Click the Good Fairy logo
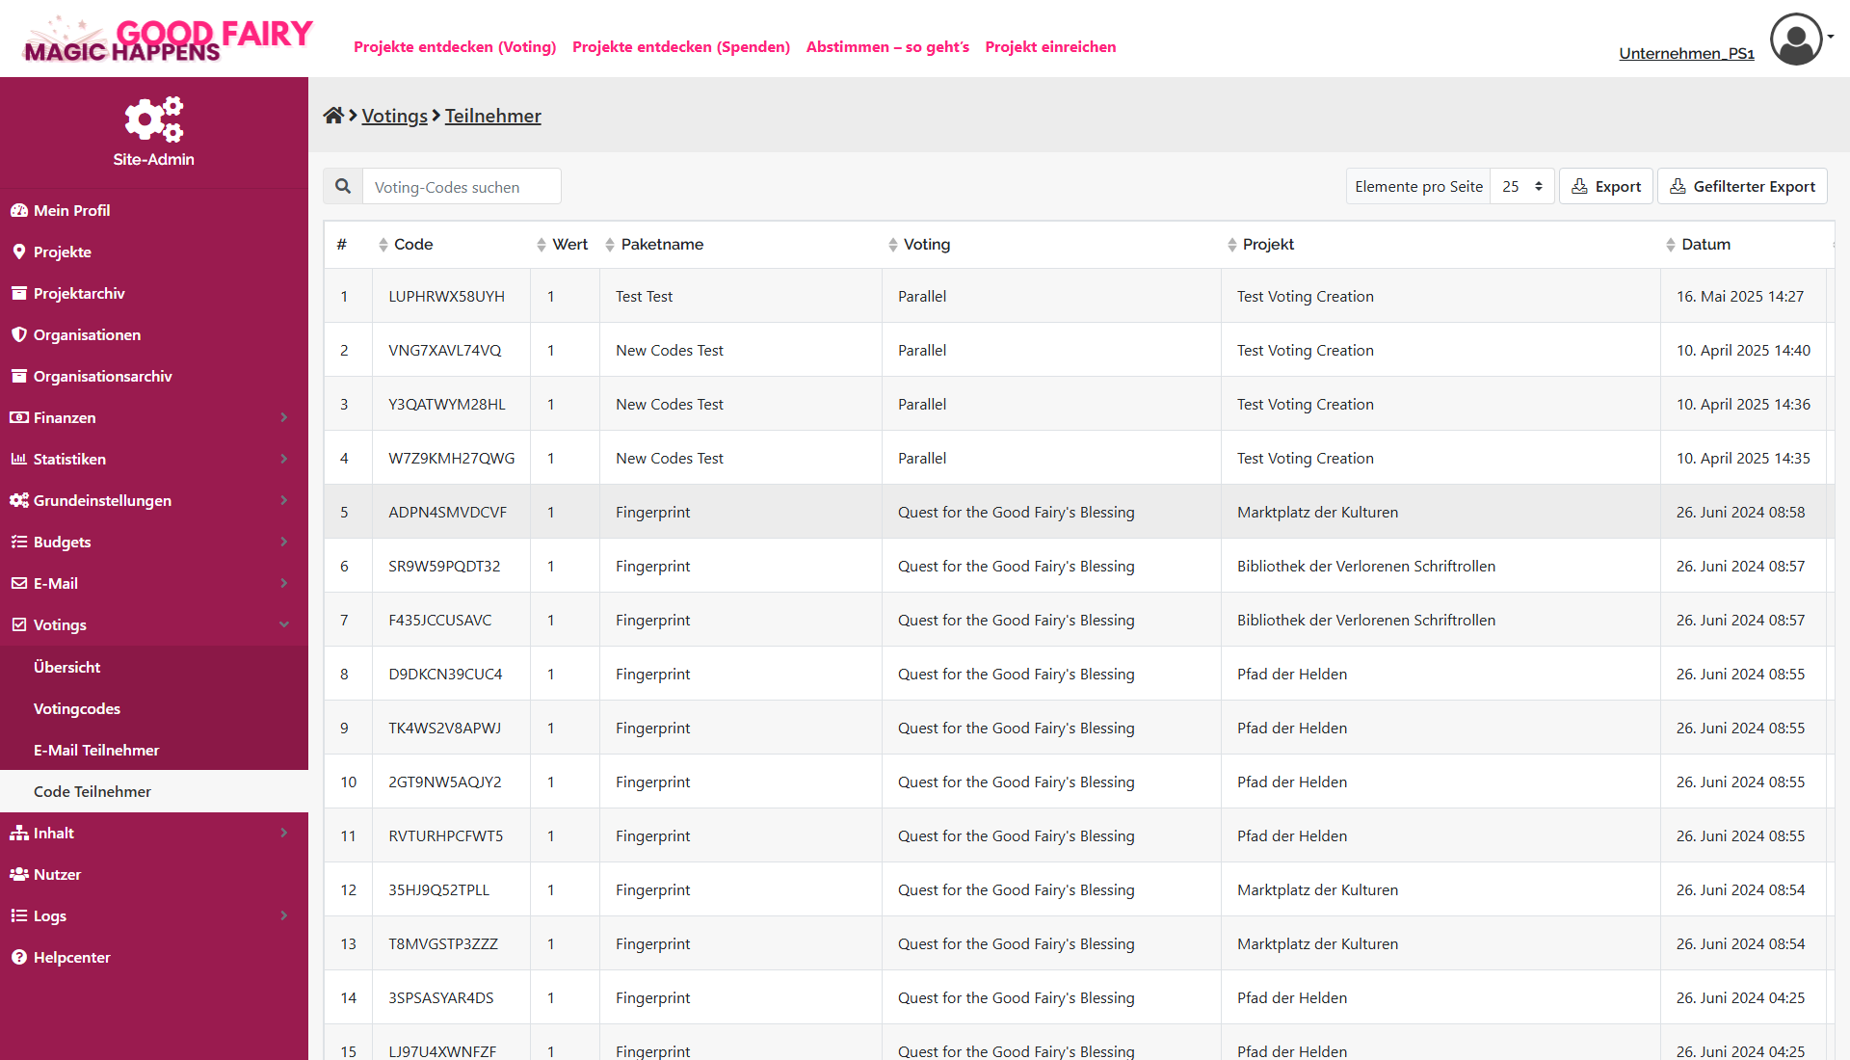The image size is (1850, 1060). [x=168, y=40]
